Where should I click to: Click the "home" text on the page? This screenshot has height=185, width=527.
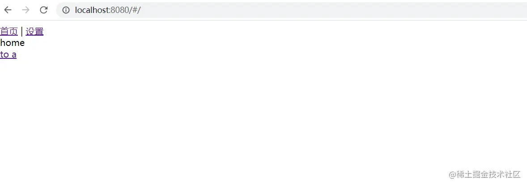click(13, 43)
